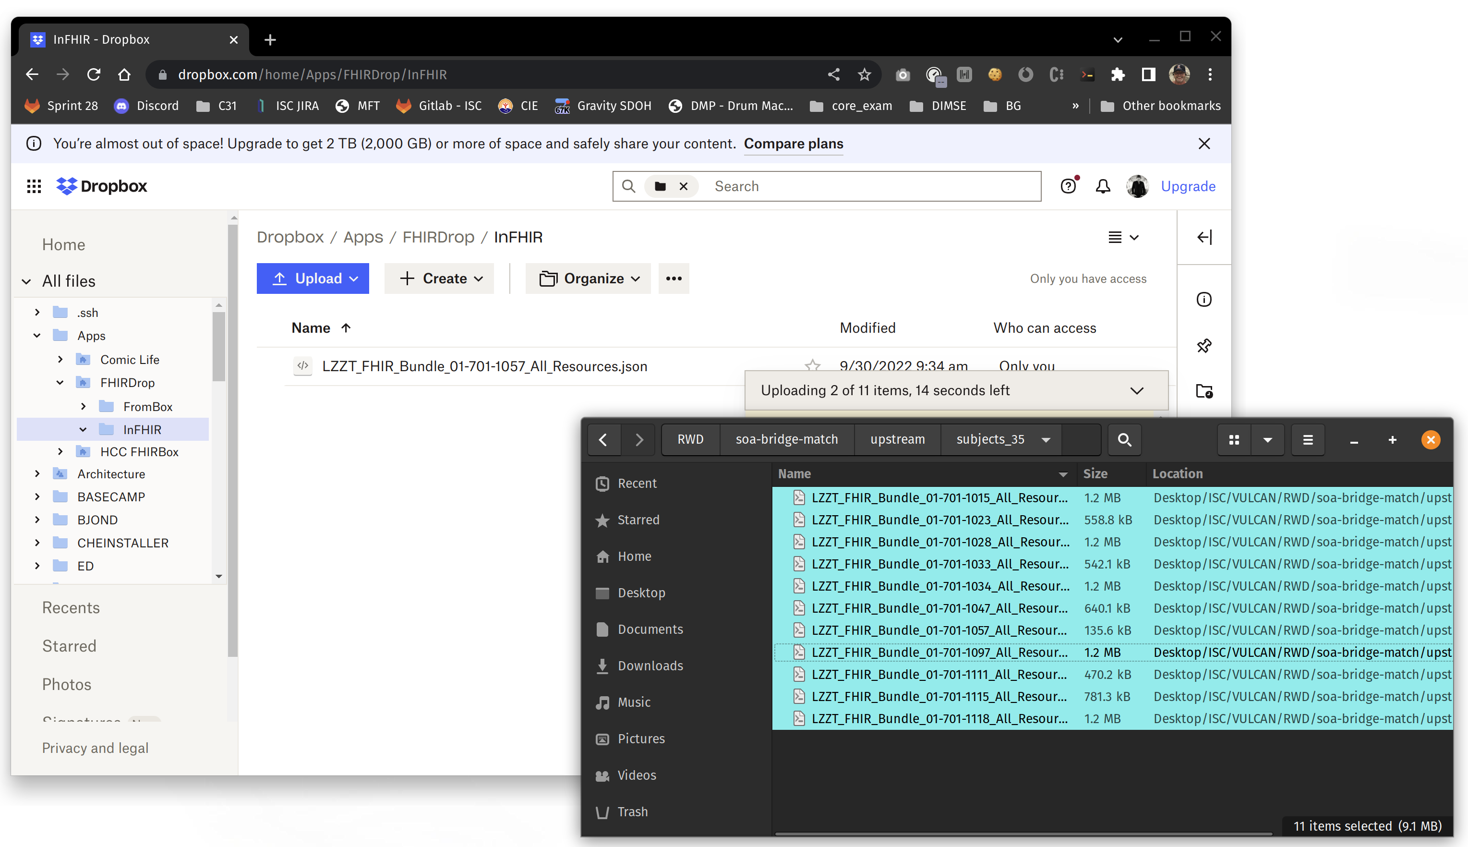Click the pin icon in right sidebar
The height and width of the screenshot is (847, 1468).
coord(1203,346)
